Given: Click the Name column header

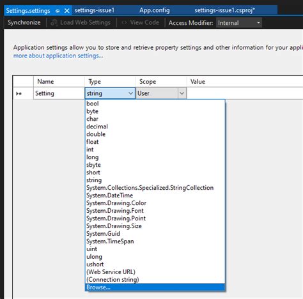Looking at the screenshot, I should pos(59,82).
